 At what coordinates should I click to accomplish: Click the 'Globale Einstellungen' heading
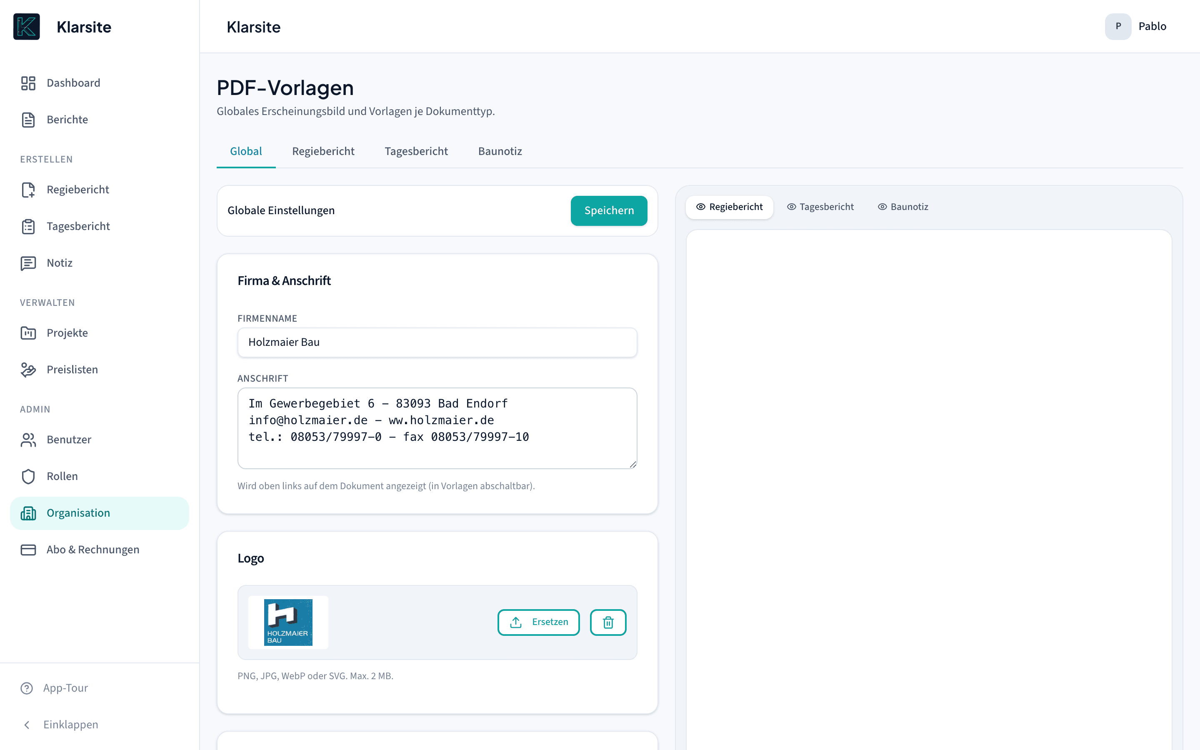281,210
